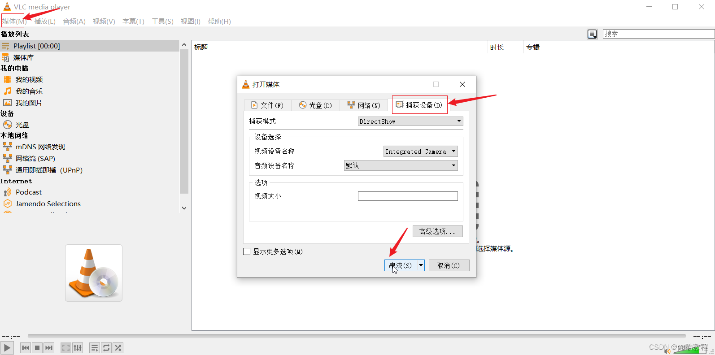Close the 打开媒体 dialog

[462, 84]
